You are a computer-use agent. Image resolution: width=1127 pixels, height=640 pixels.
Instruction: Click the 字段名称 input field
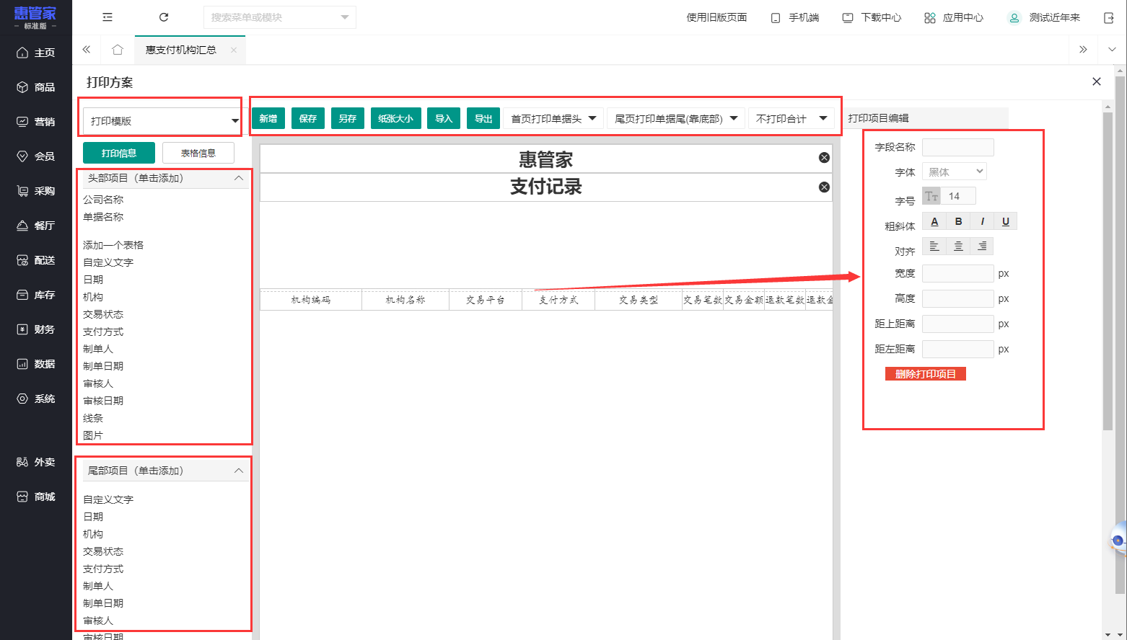click(958, 147)
